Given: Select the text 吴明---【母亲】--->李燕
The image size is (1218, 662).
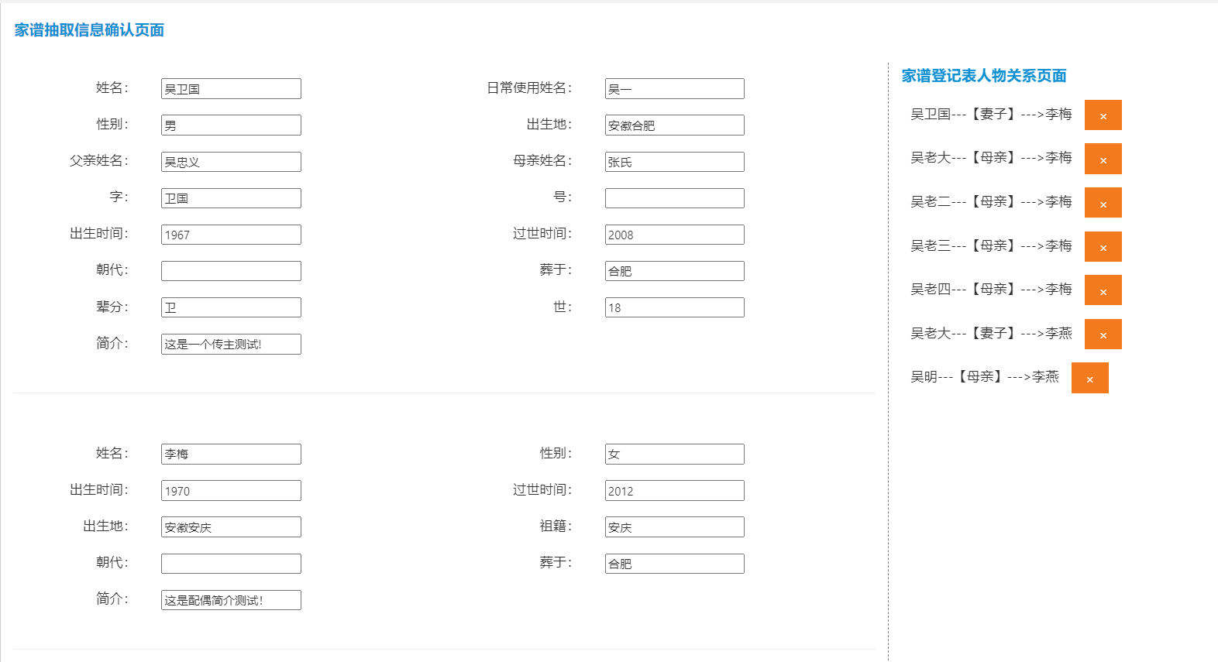Looking at the screenshot, I should click(x=985, y=377).
